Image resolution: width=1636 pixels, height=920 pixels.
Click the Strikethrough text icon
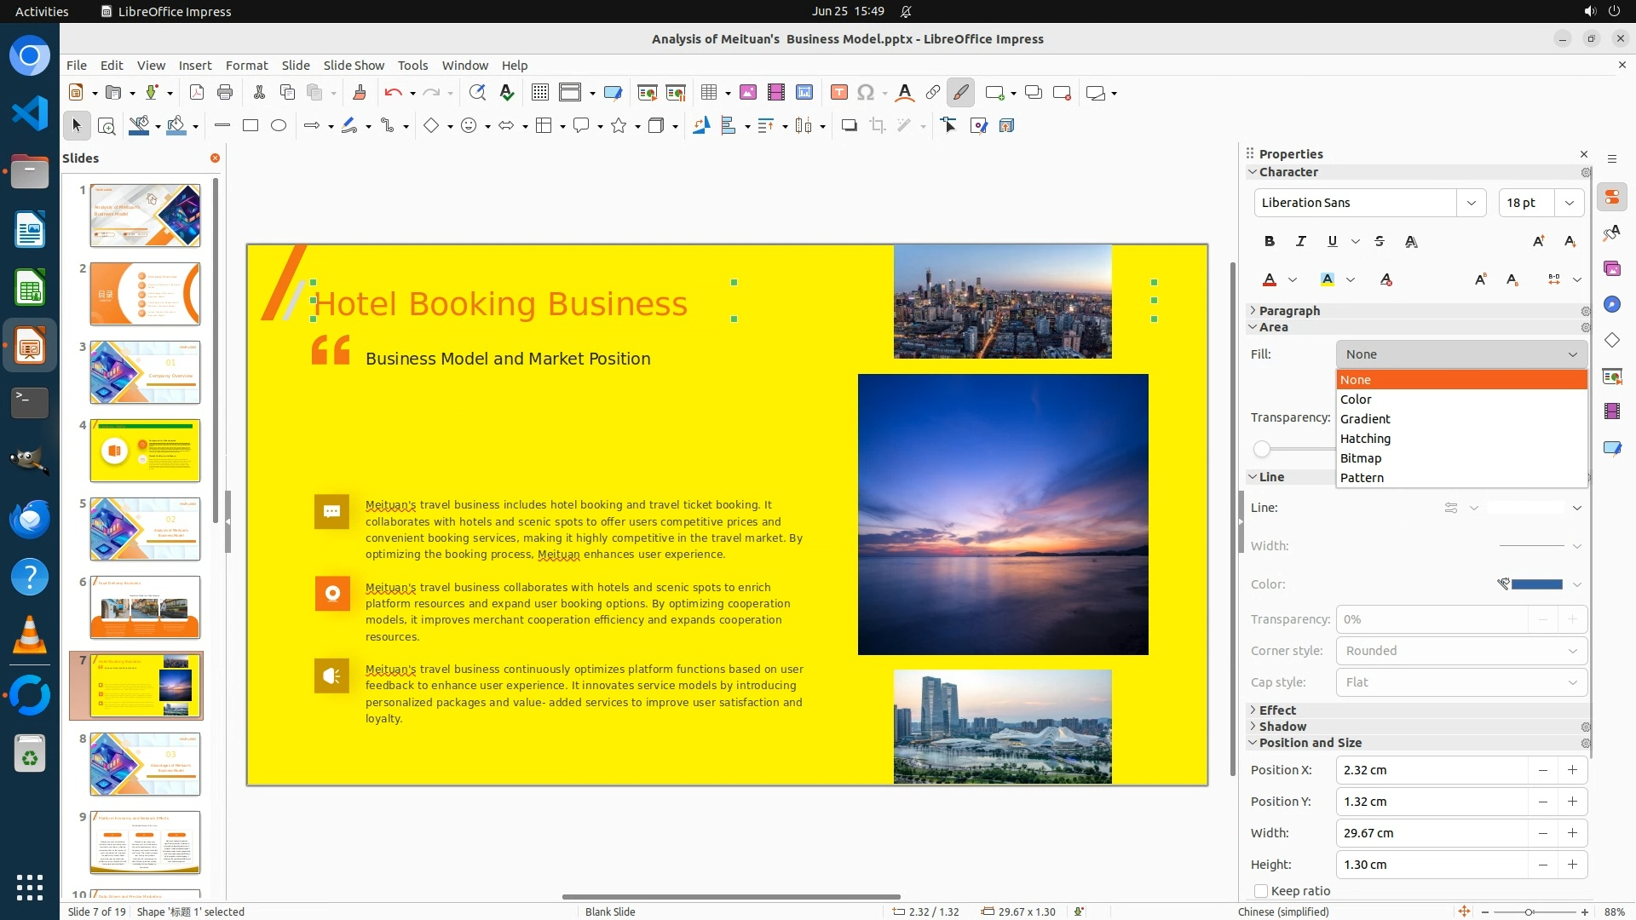(1380, 242)
